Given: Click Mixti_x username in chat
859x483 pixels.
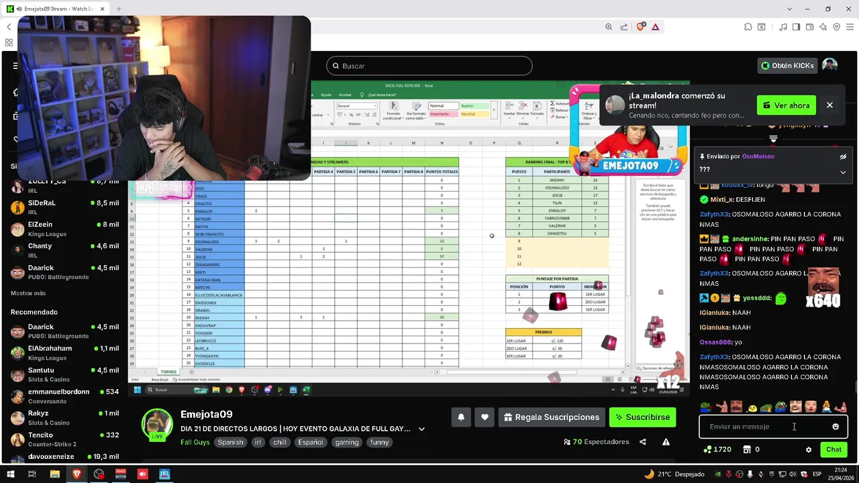Looking at the screenshot, I should (x=721, y=199).
